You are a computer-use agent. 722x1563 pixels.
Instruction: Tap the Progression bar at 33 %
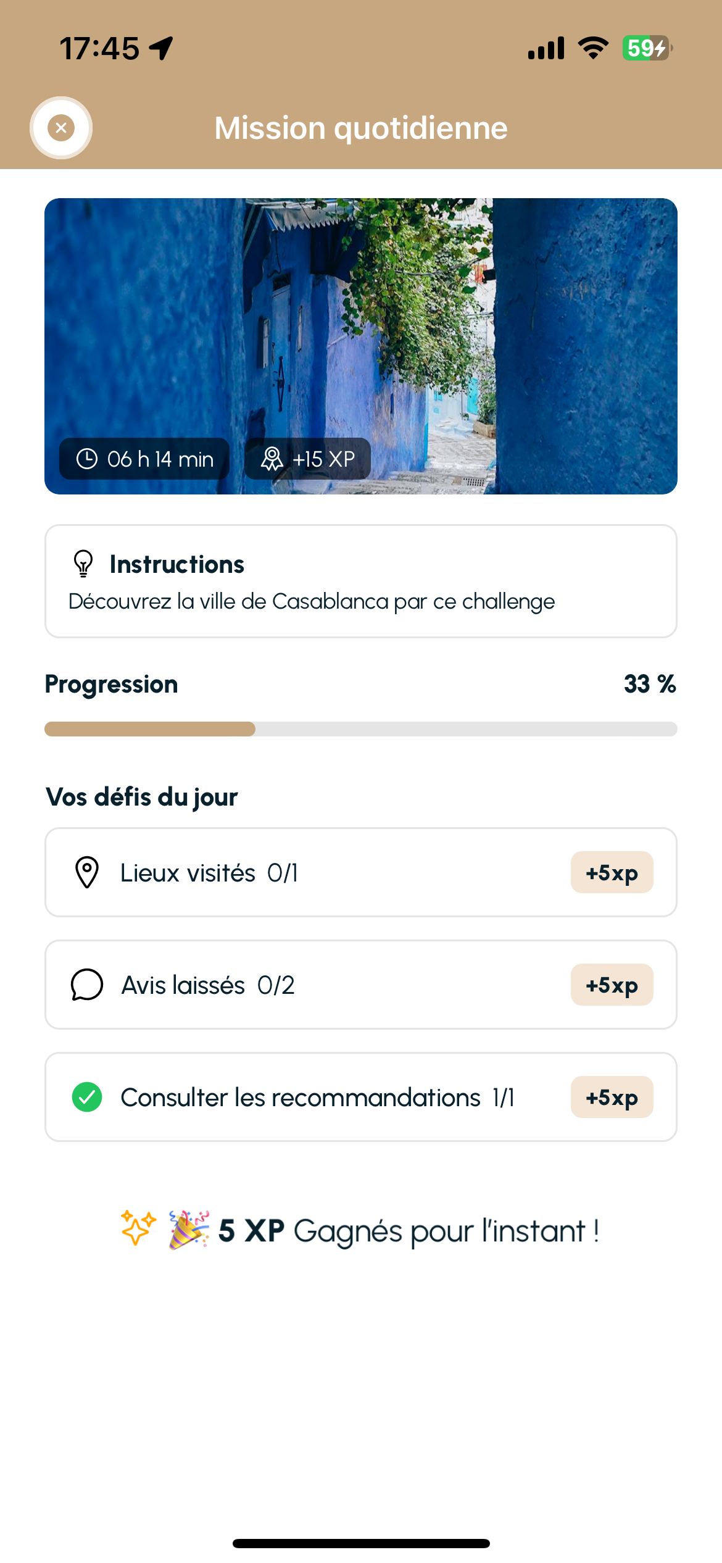tap(361, 729)
